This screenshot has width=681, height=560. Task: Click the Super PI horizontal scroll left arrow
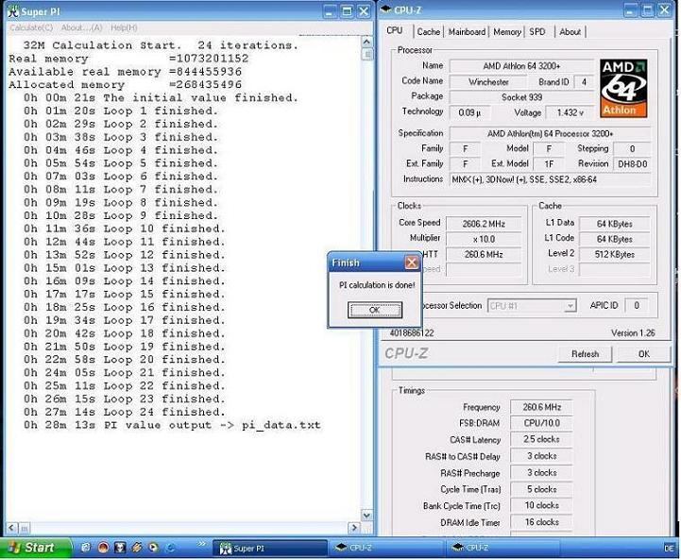coord(11,528)
